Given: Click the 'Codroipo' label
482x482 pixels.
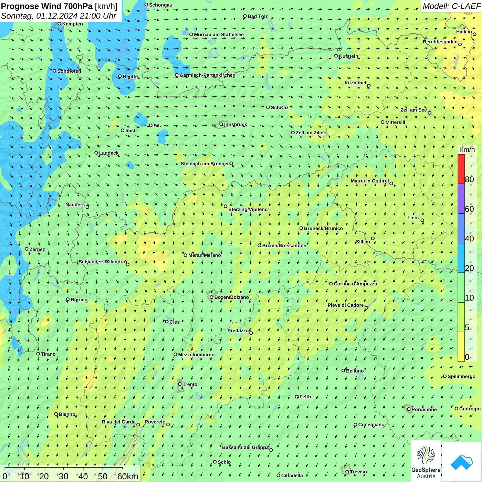Looking at the screenshot, I should click(x=470, y=409).
